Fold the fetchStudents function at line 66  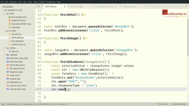pyautogui.click(x=43, y=62)
